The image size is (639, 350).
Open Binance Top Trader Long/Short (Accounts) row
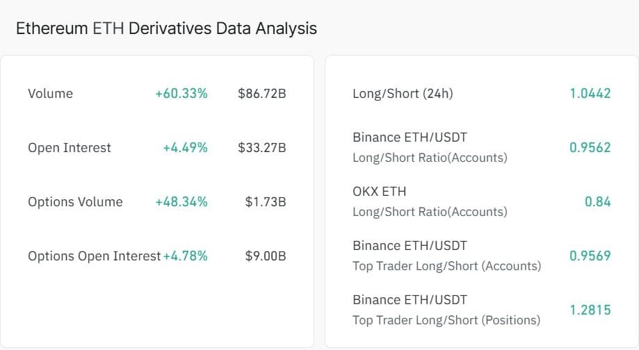pyautogui.click(x=446, y=256)
